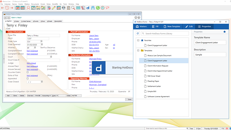Collapse the Templates tree group
The width and height of the screenshot is (231, 130).
tap(138, 50)
